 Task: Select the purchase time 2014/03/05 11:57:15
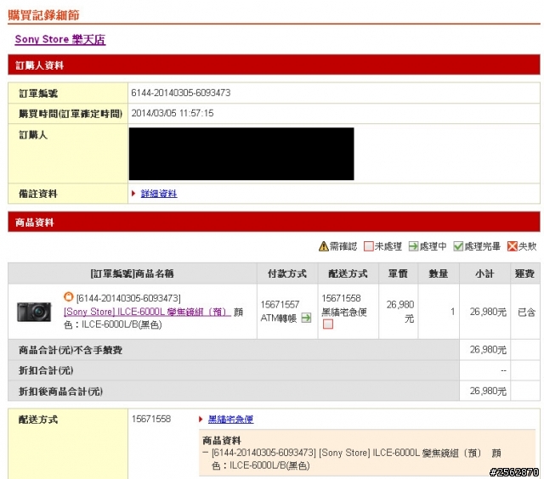pyautogui.click(x=173, y=113)
